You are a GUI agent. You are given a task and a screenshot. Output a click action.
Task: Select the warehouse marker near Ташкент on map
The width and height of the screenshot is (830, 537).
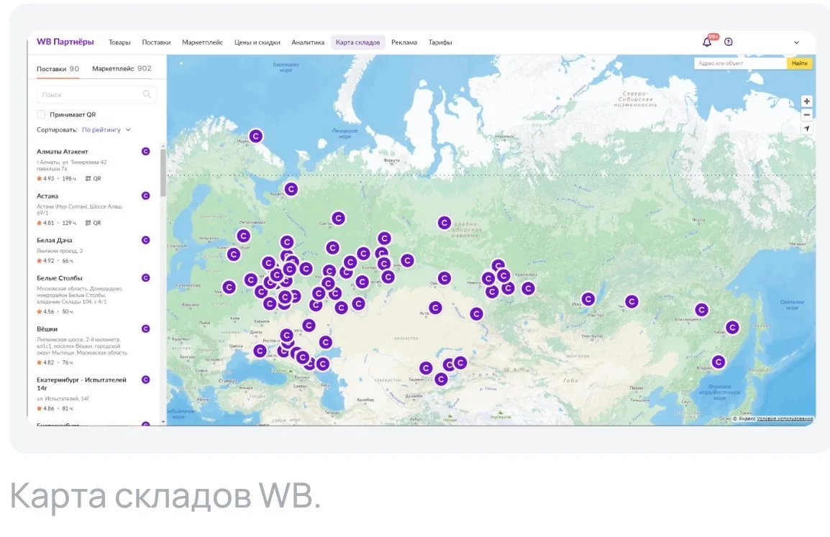(426, 367)
